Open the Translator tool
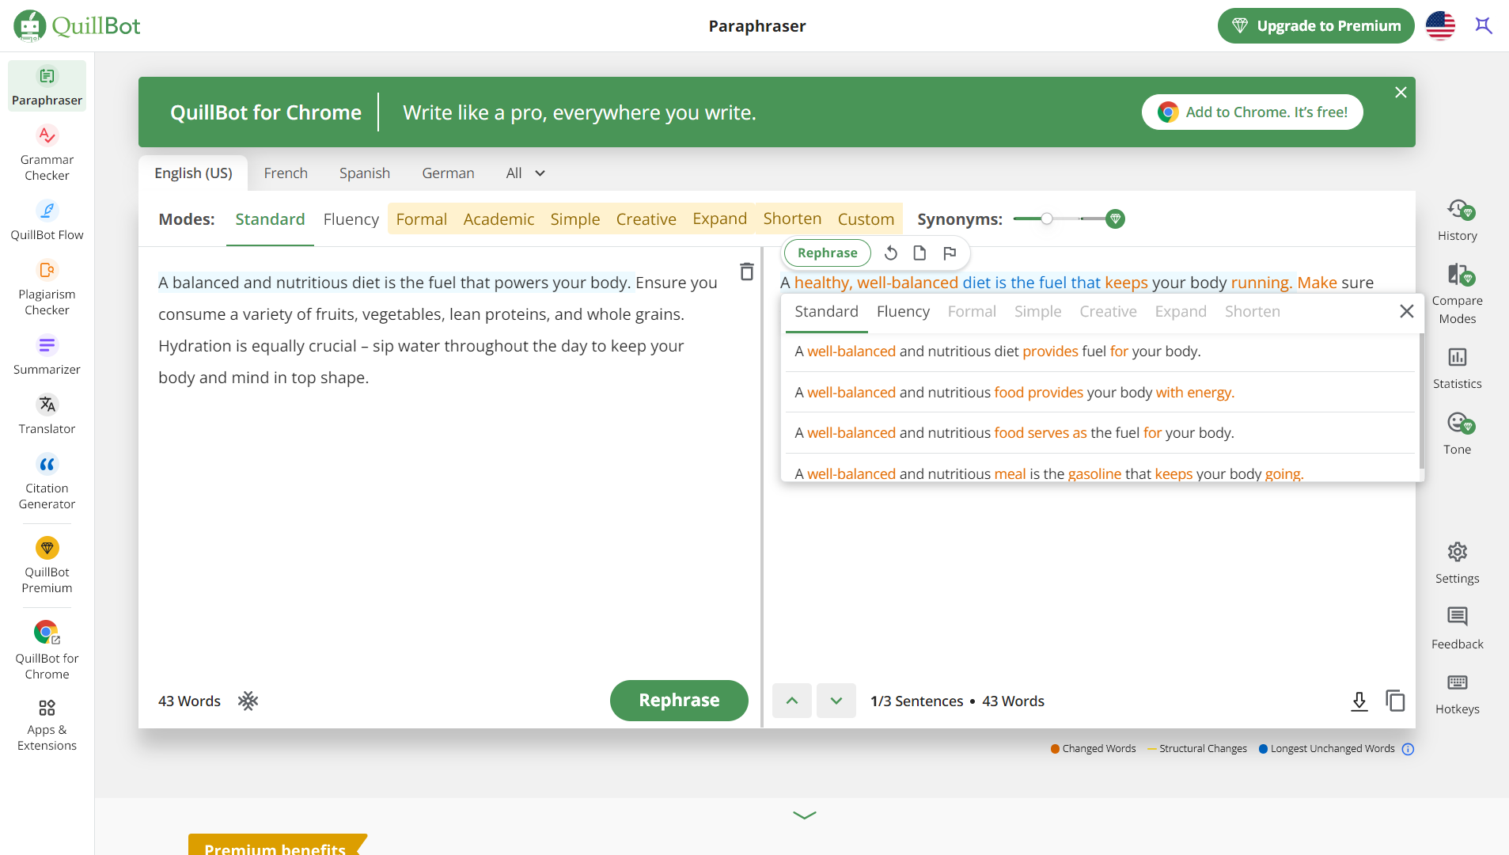1509x855 pixels. tap(47, 414)
